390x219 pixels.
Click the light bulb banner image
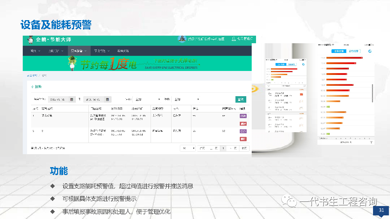pyautogui.click(x=72, y=63)
